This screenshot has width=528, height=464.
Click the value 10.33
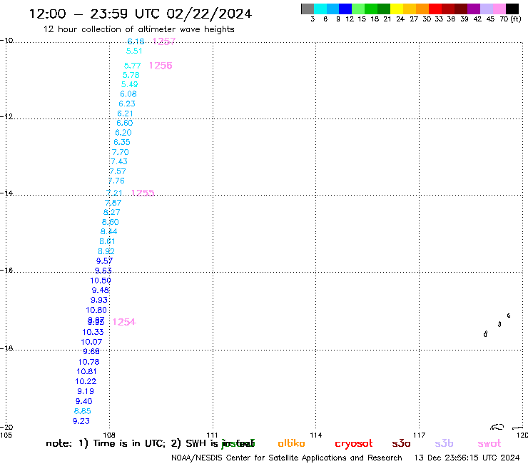click(x=93, y=332)
